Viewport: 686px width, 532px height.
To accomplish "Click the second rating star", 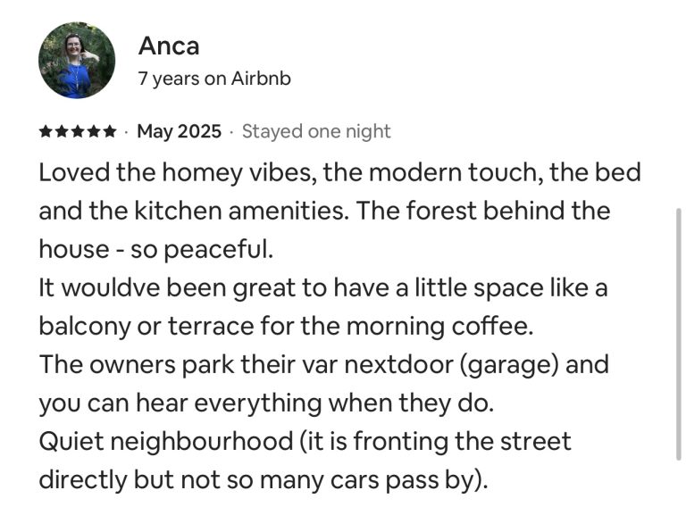I will coord(62,132).
